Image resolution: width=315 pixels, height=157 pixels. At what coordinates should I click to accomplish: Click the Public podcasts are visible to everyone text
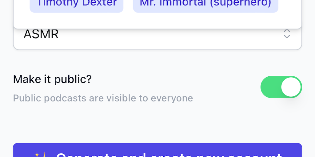(103, 98)
